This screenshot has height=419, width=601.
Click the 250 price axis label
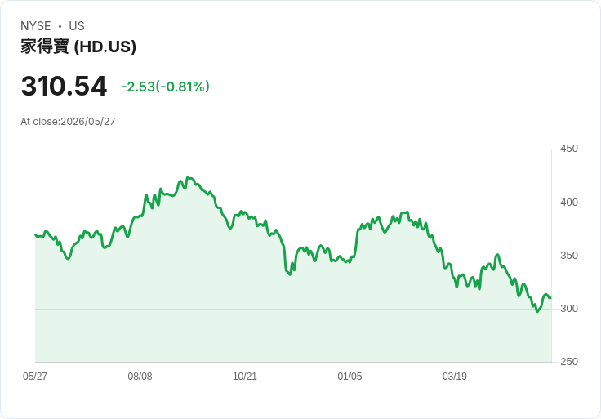coord(569,361)
